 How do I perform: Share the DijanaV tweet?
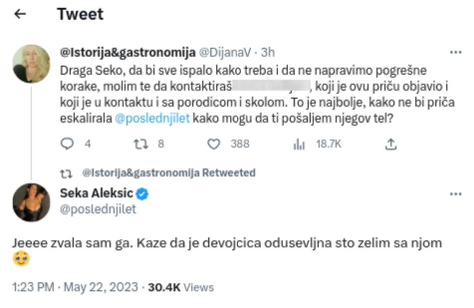(x=391, y=144)
